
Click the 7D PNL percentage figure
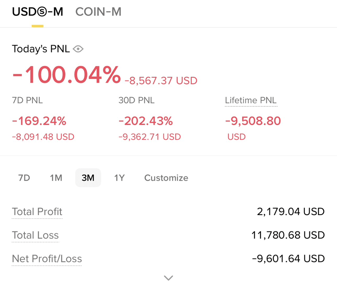pos(39,121)
